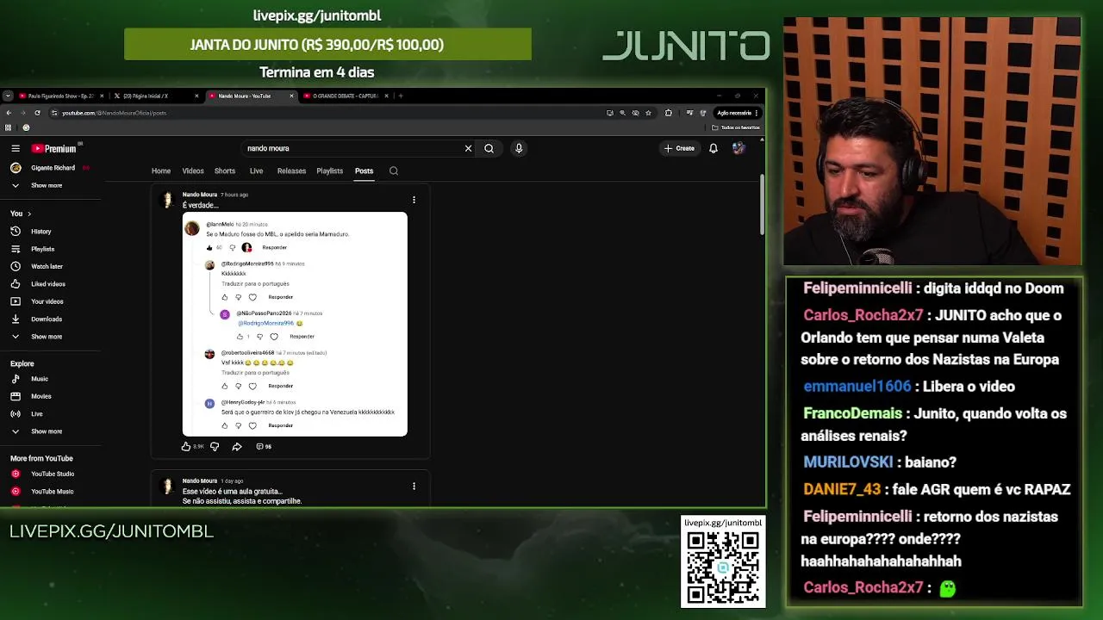Click chat username Felipeminnicelli first message

point(857,288)
